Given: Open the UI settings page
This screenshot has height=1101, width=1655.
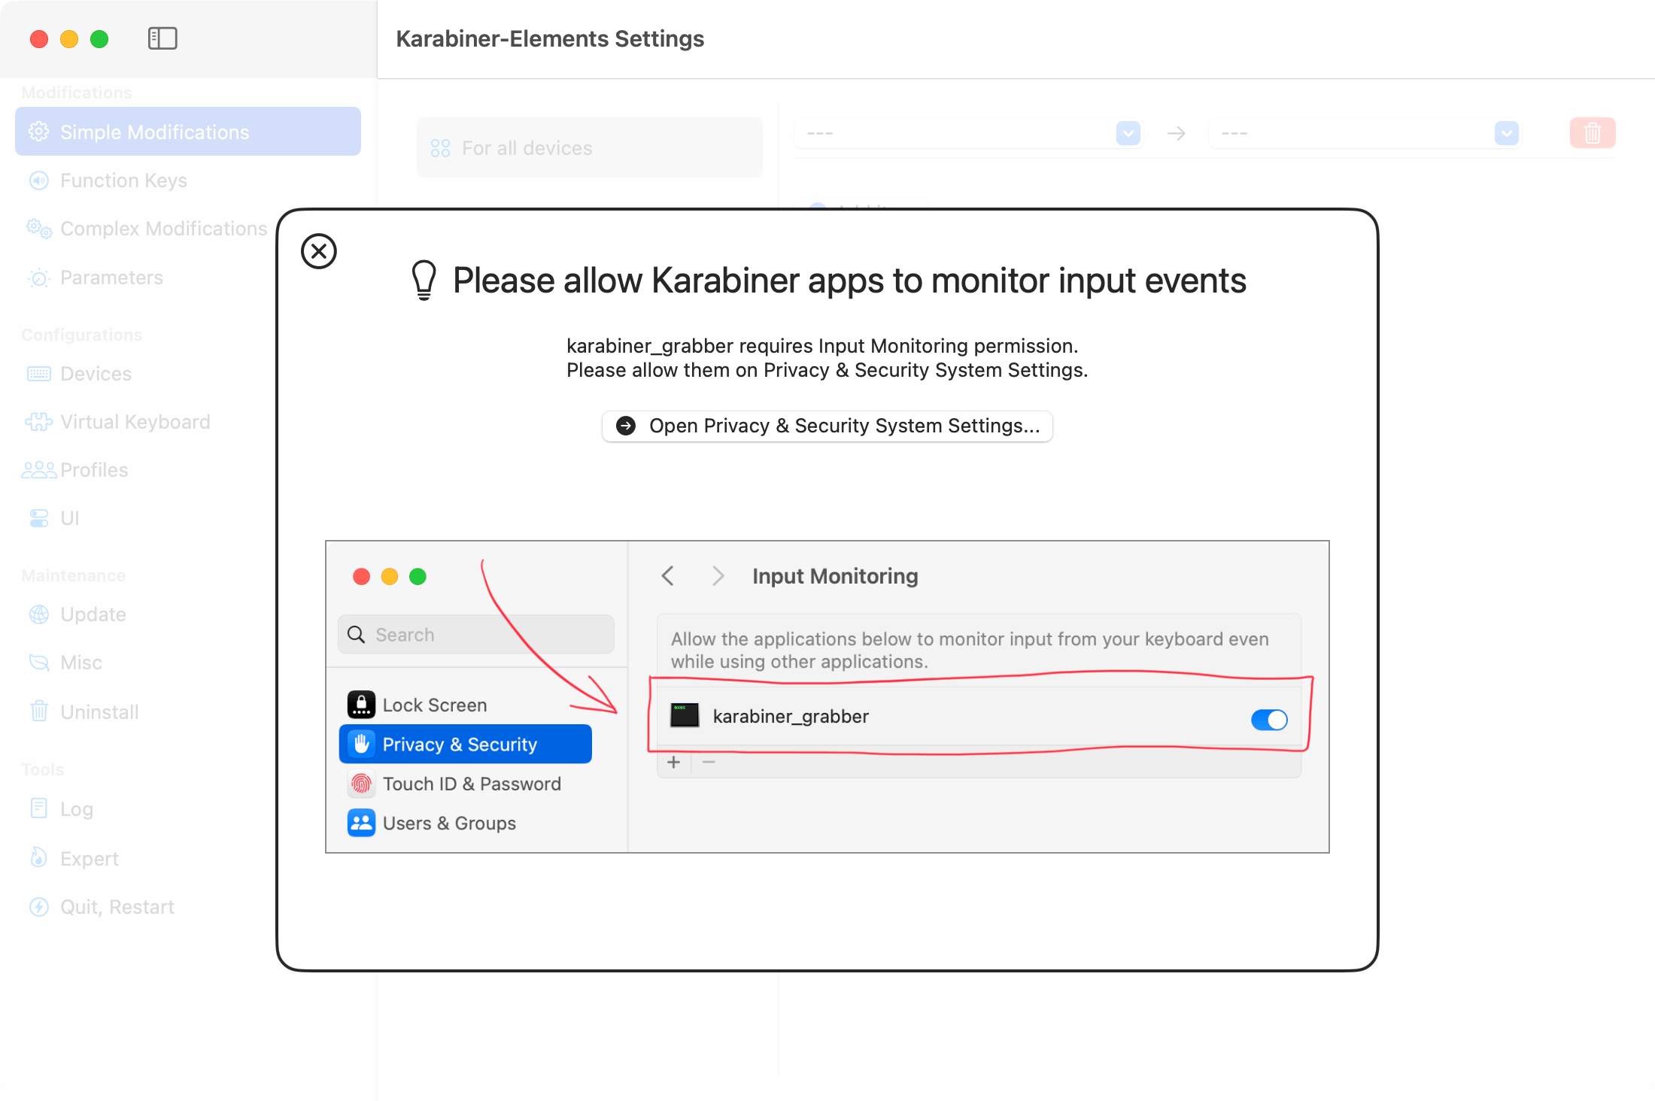Looking at the screenshot, I should (69, 518).
